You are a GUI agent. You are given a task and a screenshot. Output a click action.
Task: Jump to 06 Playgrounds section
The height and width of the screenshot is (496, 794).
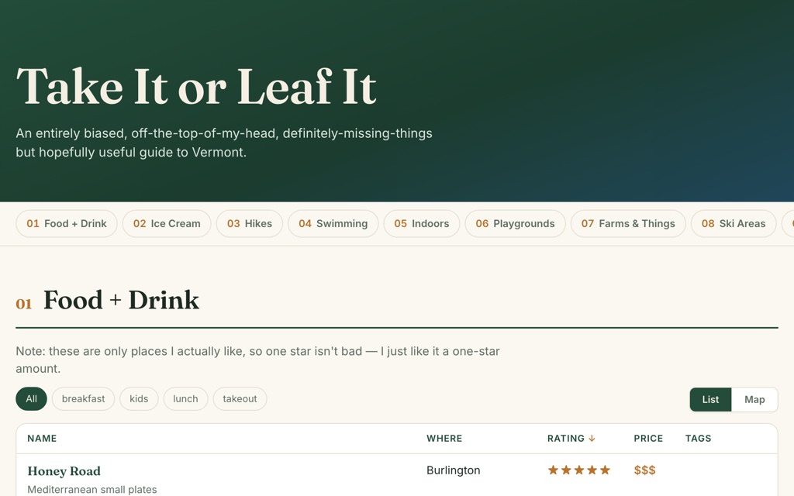coord(515,224)
